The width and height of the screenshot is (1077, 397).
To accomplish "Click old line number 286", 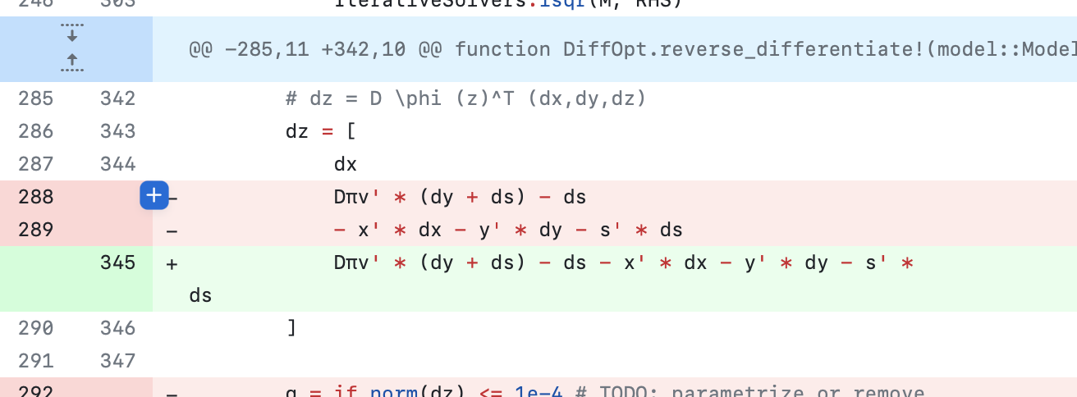I will [35, 131].
